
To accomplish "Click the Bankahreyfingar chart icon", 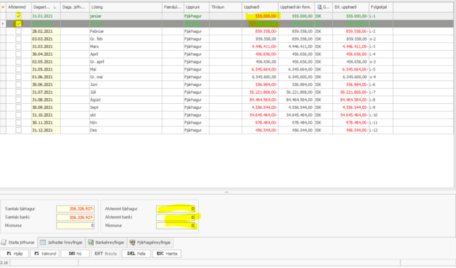I will point(91,243).
